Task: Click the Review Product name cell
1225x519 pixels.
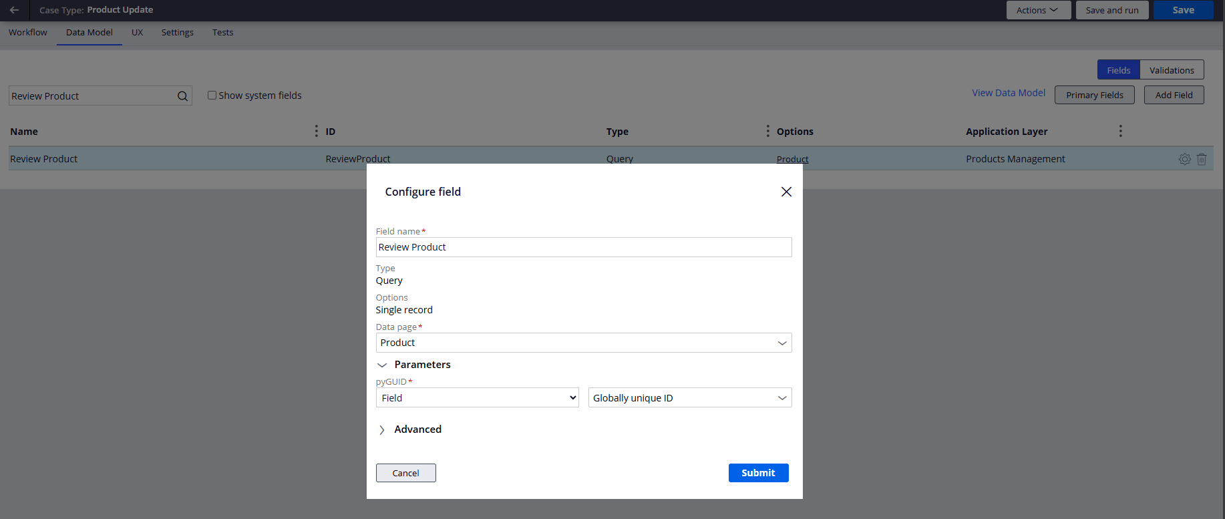Action: point(44,159)
